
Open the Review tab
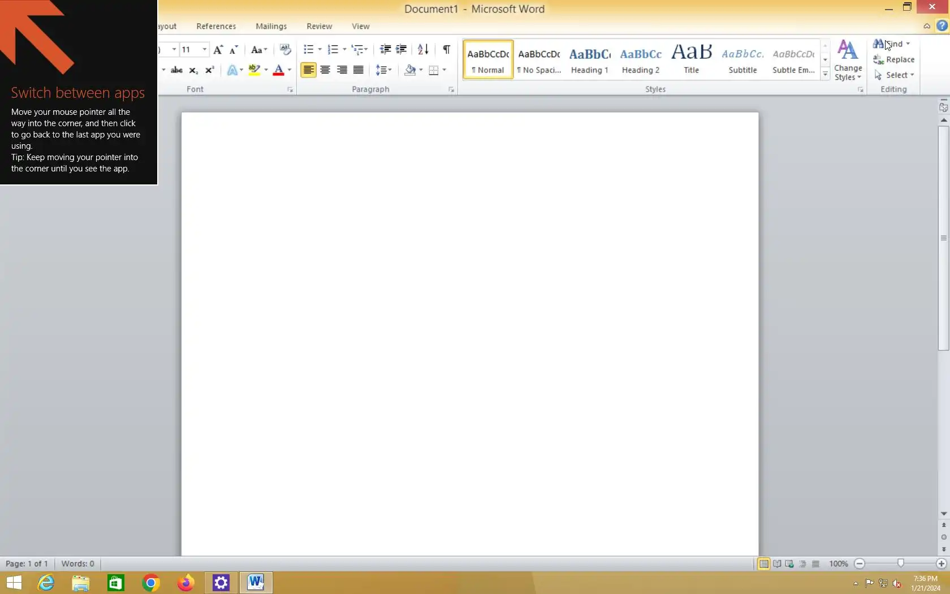[319, 26]
